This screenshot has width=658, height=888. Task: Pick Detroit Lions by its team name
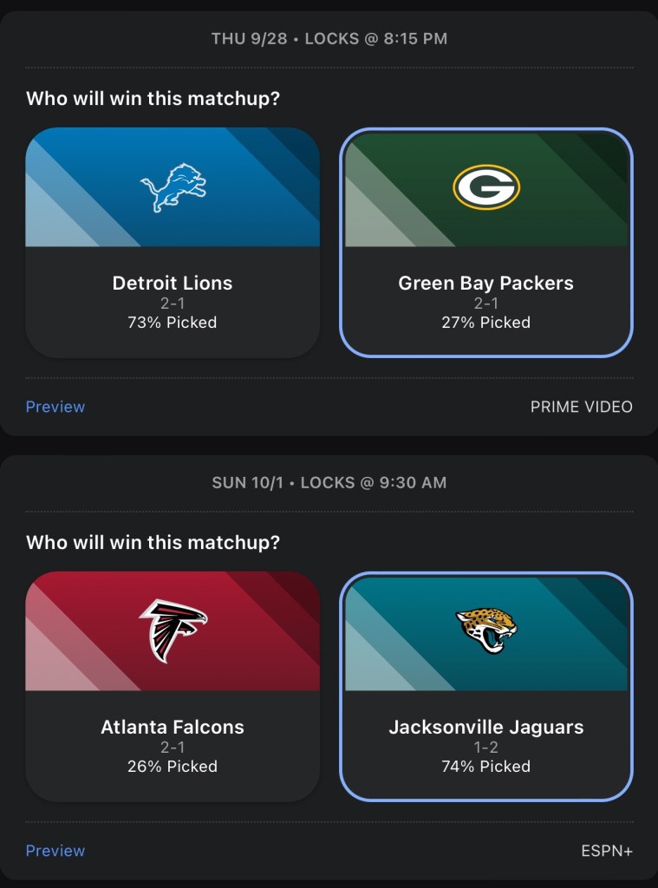(x=173, y=283)
